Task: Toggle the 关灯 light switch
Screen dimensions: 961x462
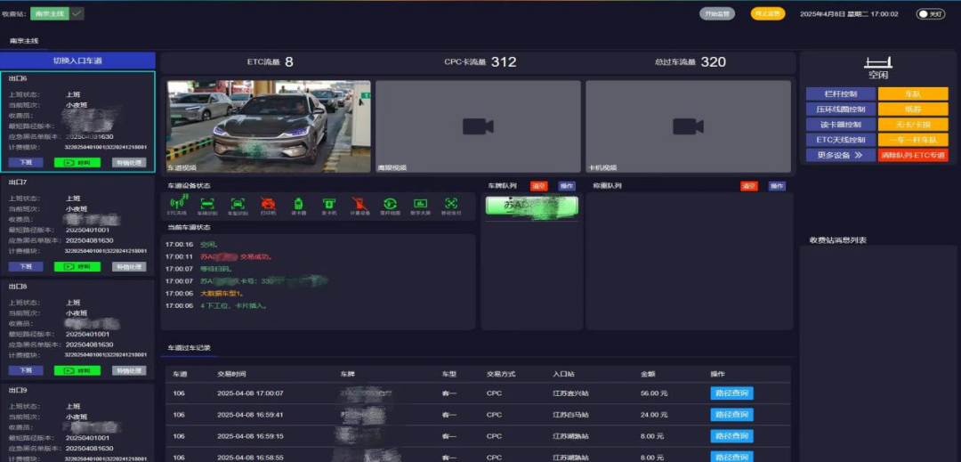Action: click(x=930, y=14)
